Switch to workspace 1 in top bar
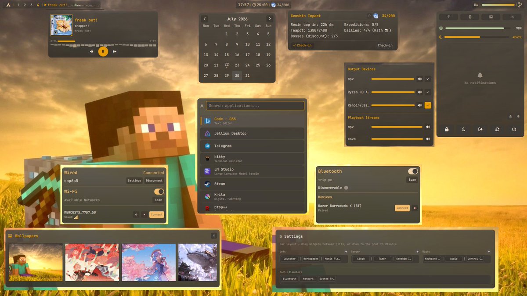The width and height of the screenshot is (527, 296). 18,5
